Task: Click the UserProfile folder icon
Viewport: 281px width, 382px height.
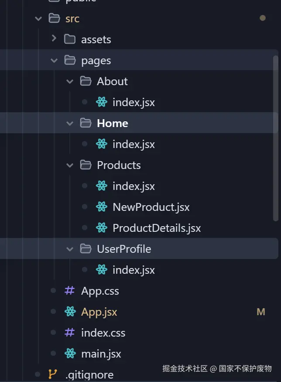Action: click(86, 249)
